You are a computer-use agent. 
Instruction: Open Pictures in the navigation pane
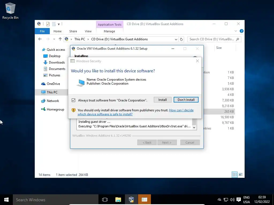52,75
